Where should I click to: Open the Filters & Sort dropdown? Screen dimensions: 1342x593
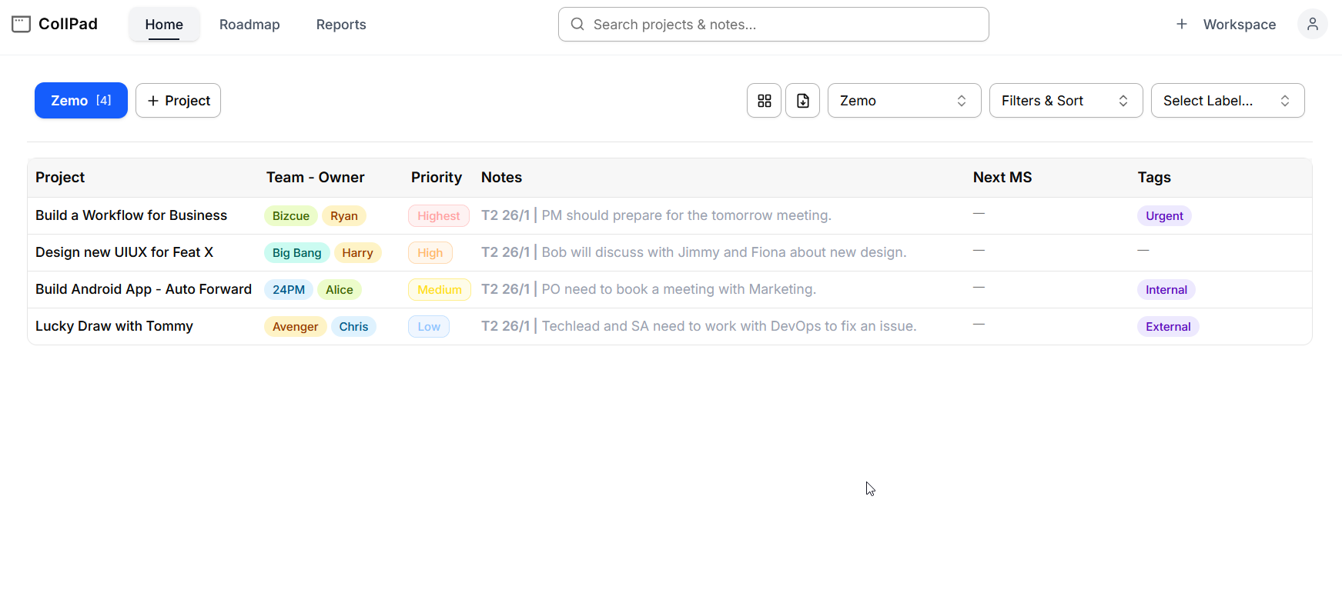pyautogui.click(x=1066, y=101)
